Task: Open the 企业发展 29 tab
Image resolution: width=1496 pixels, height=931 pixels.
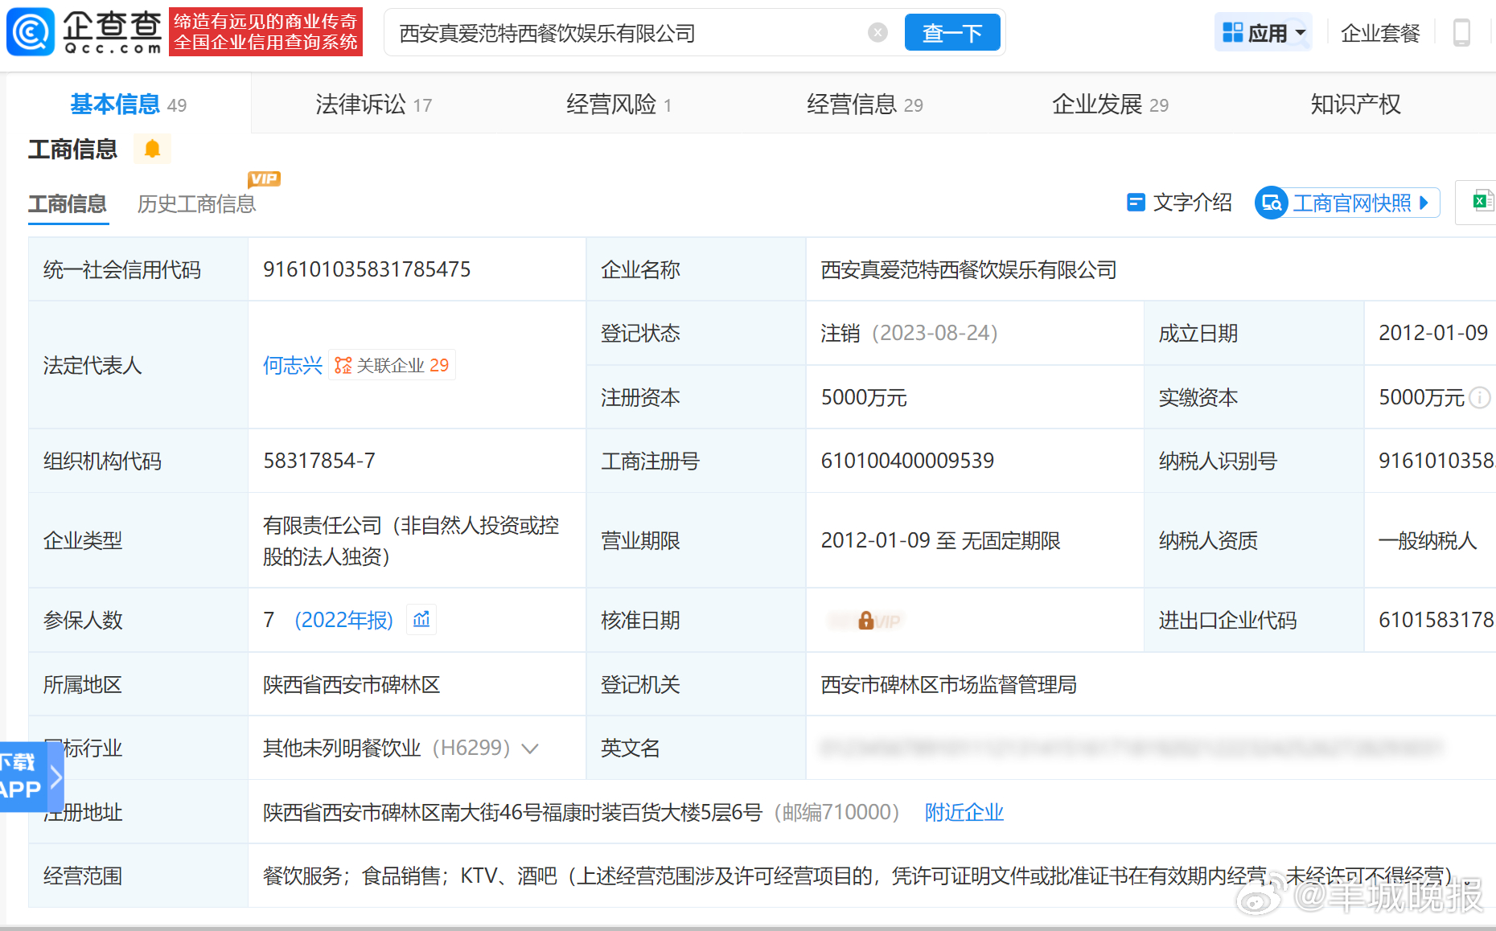Action: tap(1110, 105)
